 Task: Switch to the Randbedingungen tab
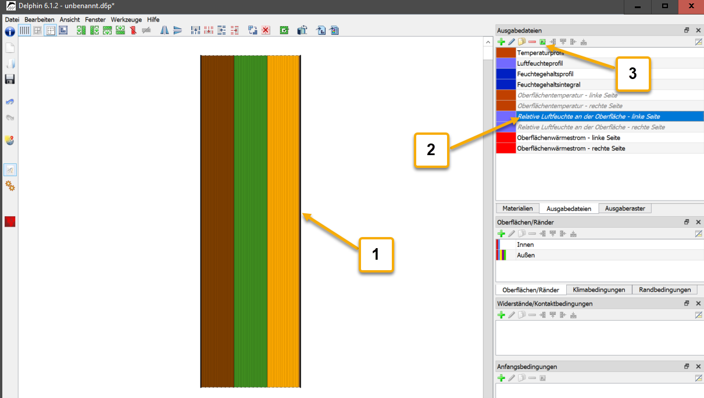[x=664, y=290]
